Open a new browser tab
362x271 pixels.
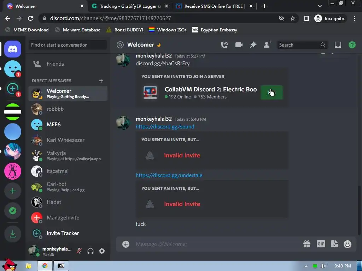coord(264,6)
